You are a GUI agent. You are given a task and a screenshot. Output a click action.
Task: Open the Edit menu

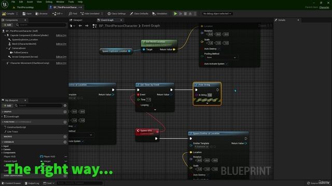pos(21,2)
